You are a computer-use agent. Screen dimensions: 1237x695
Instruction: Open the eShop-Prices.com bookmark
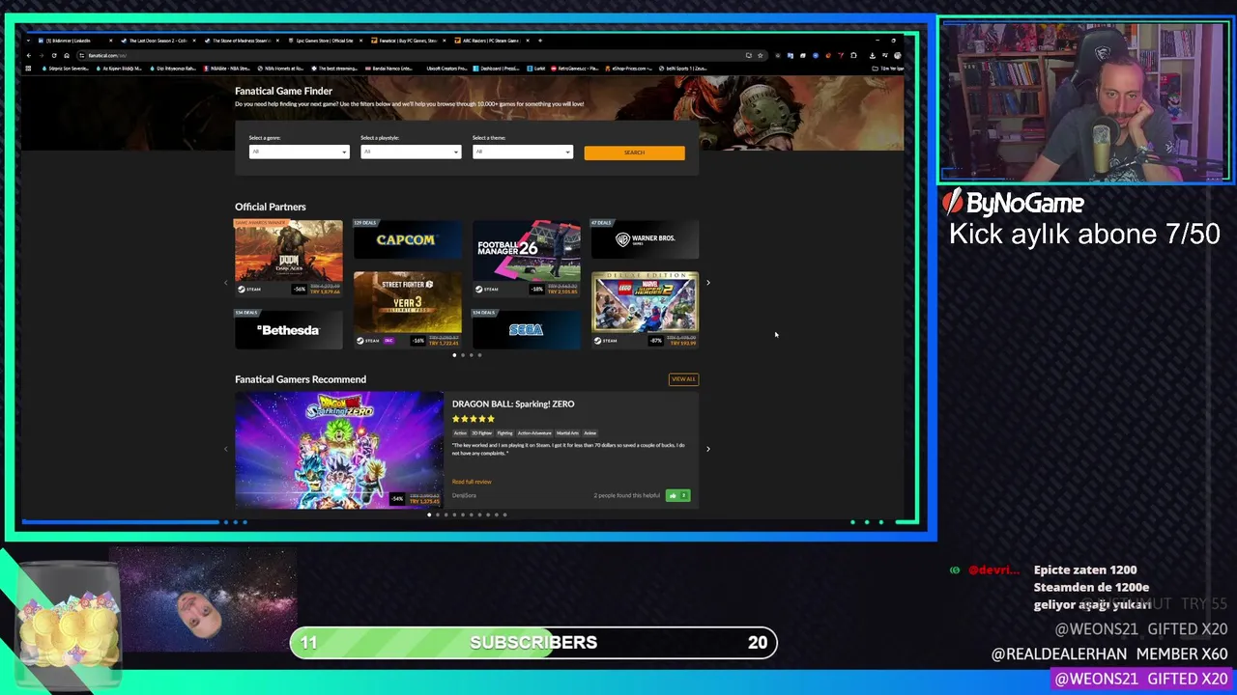tap(629, 69)
